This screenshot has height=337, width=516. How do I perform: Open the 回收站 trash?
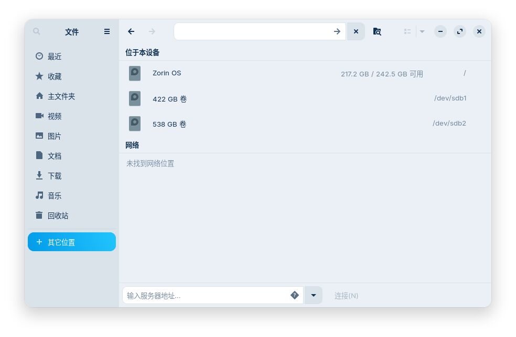coord(58,216)
